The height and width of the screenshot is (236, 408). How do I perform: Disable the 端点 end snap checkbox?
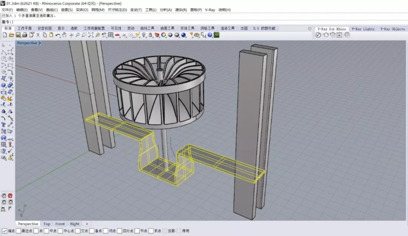pyautogui.click(x=5, y=231)
